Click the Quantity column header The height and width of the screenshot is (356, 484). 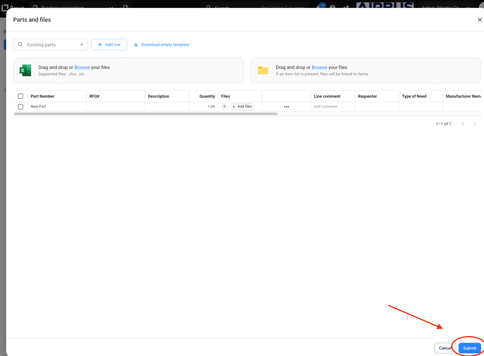[x=207, y=96]
